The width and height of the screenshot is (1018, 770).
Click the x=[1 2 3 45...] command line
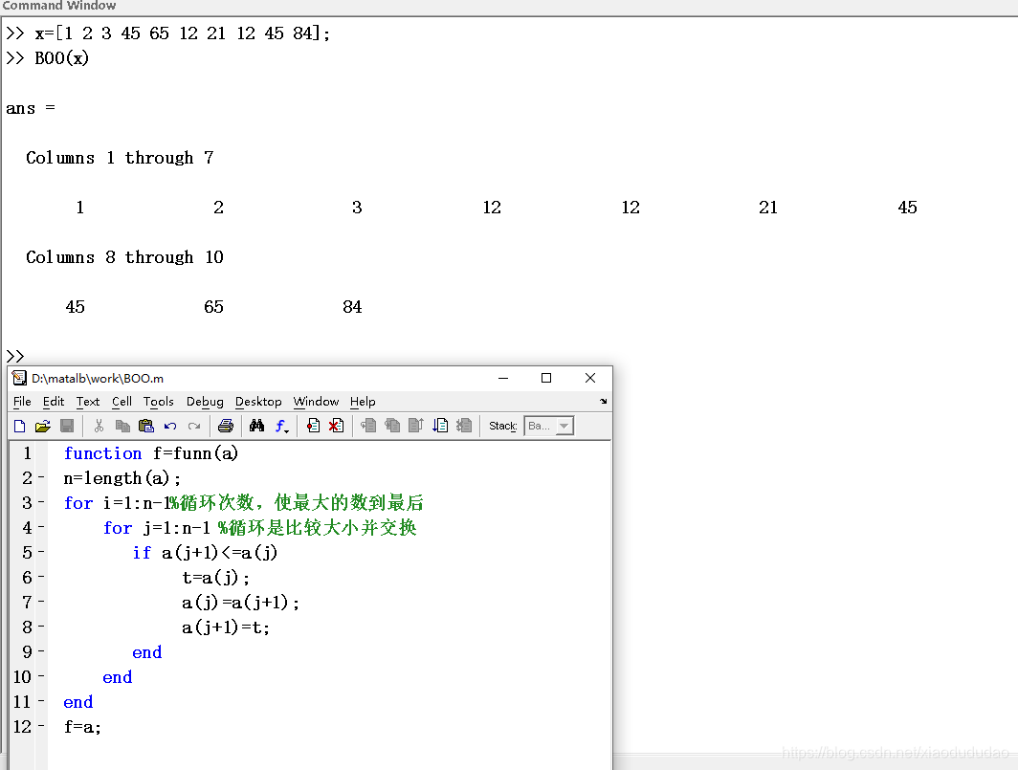pyautogui.click(x=183, y=33)
